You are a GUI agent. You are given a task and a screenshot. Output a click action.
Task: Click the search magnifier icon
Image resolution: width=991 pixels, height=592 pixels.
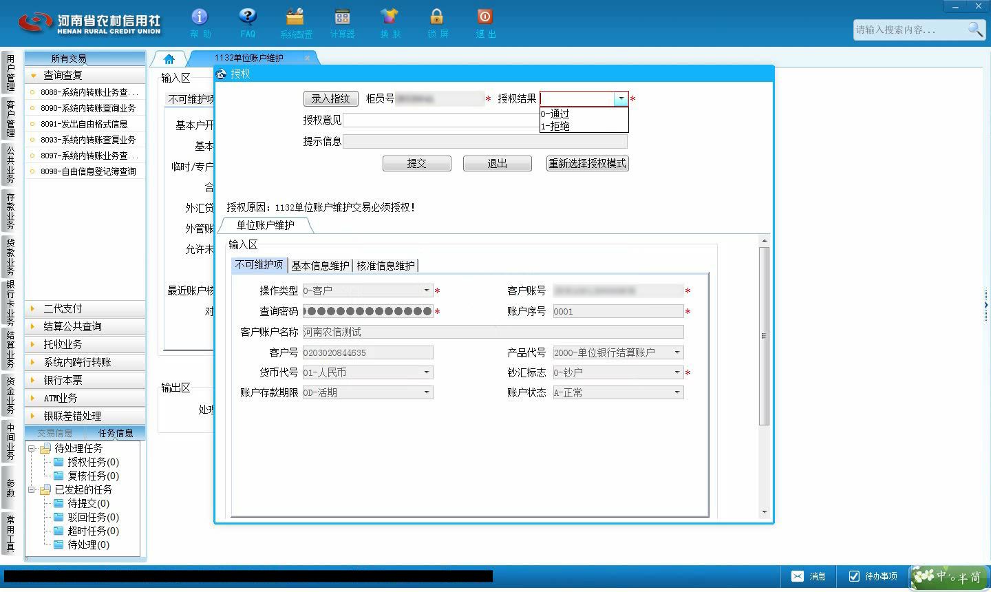pos(975,30)
